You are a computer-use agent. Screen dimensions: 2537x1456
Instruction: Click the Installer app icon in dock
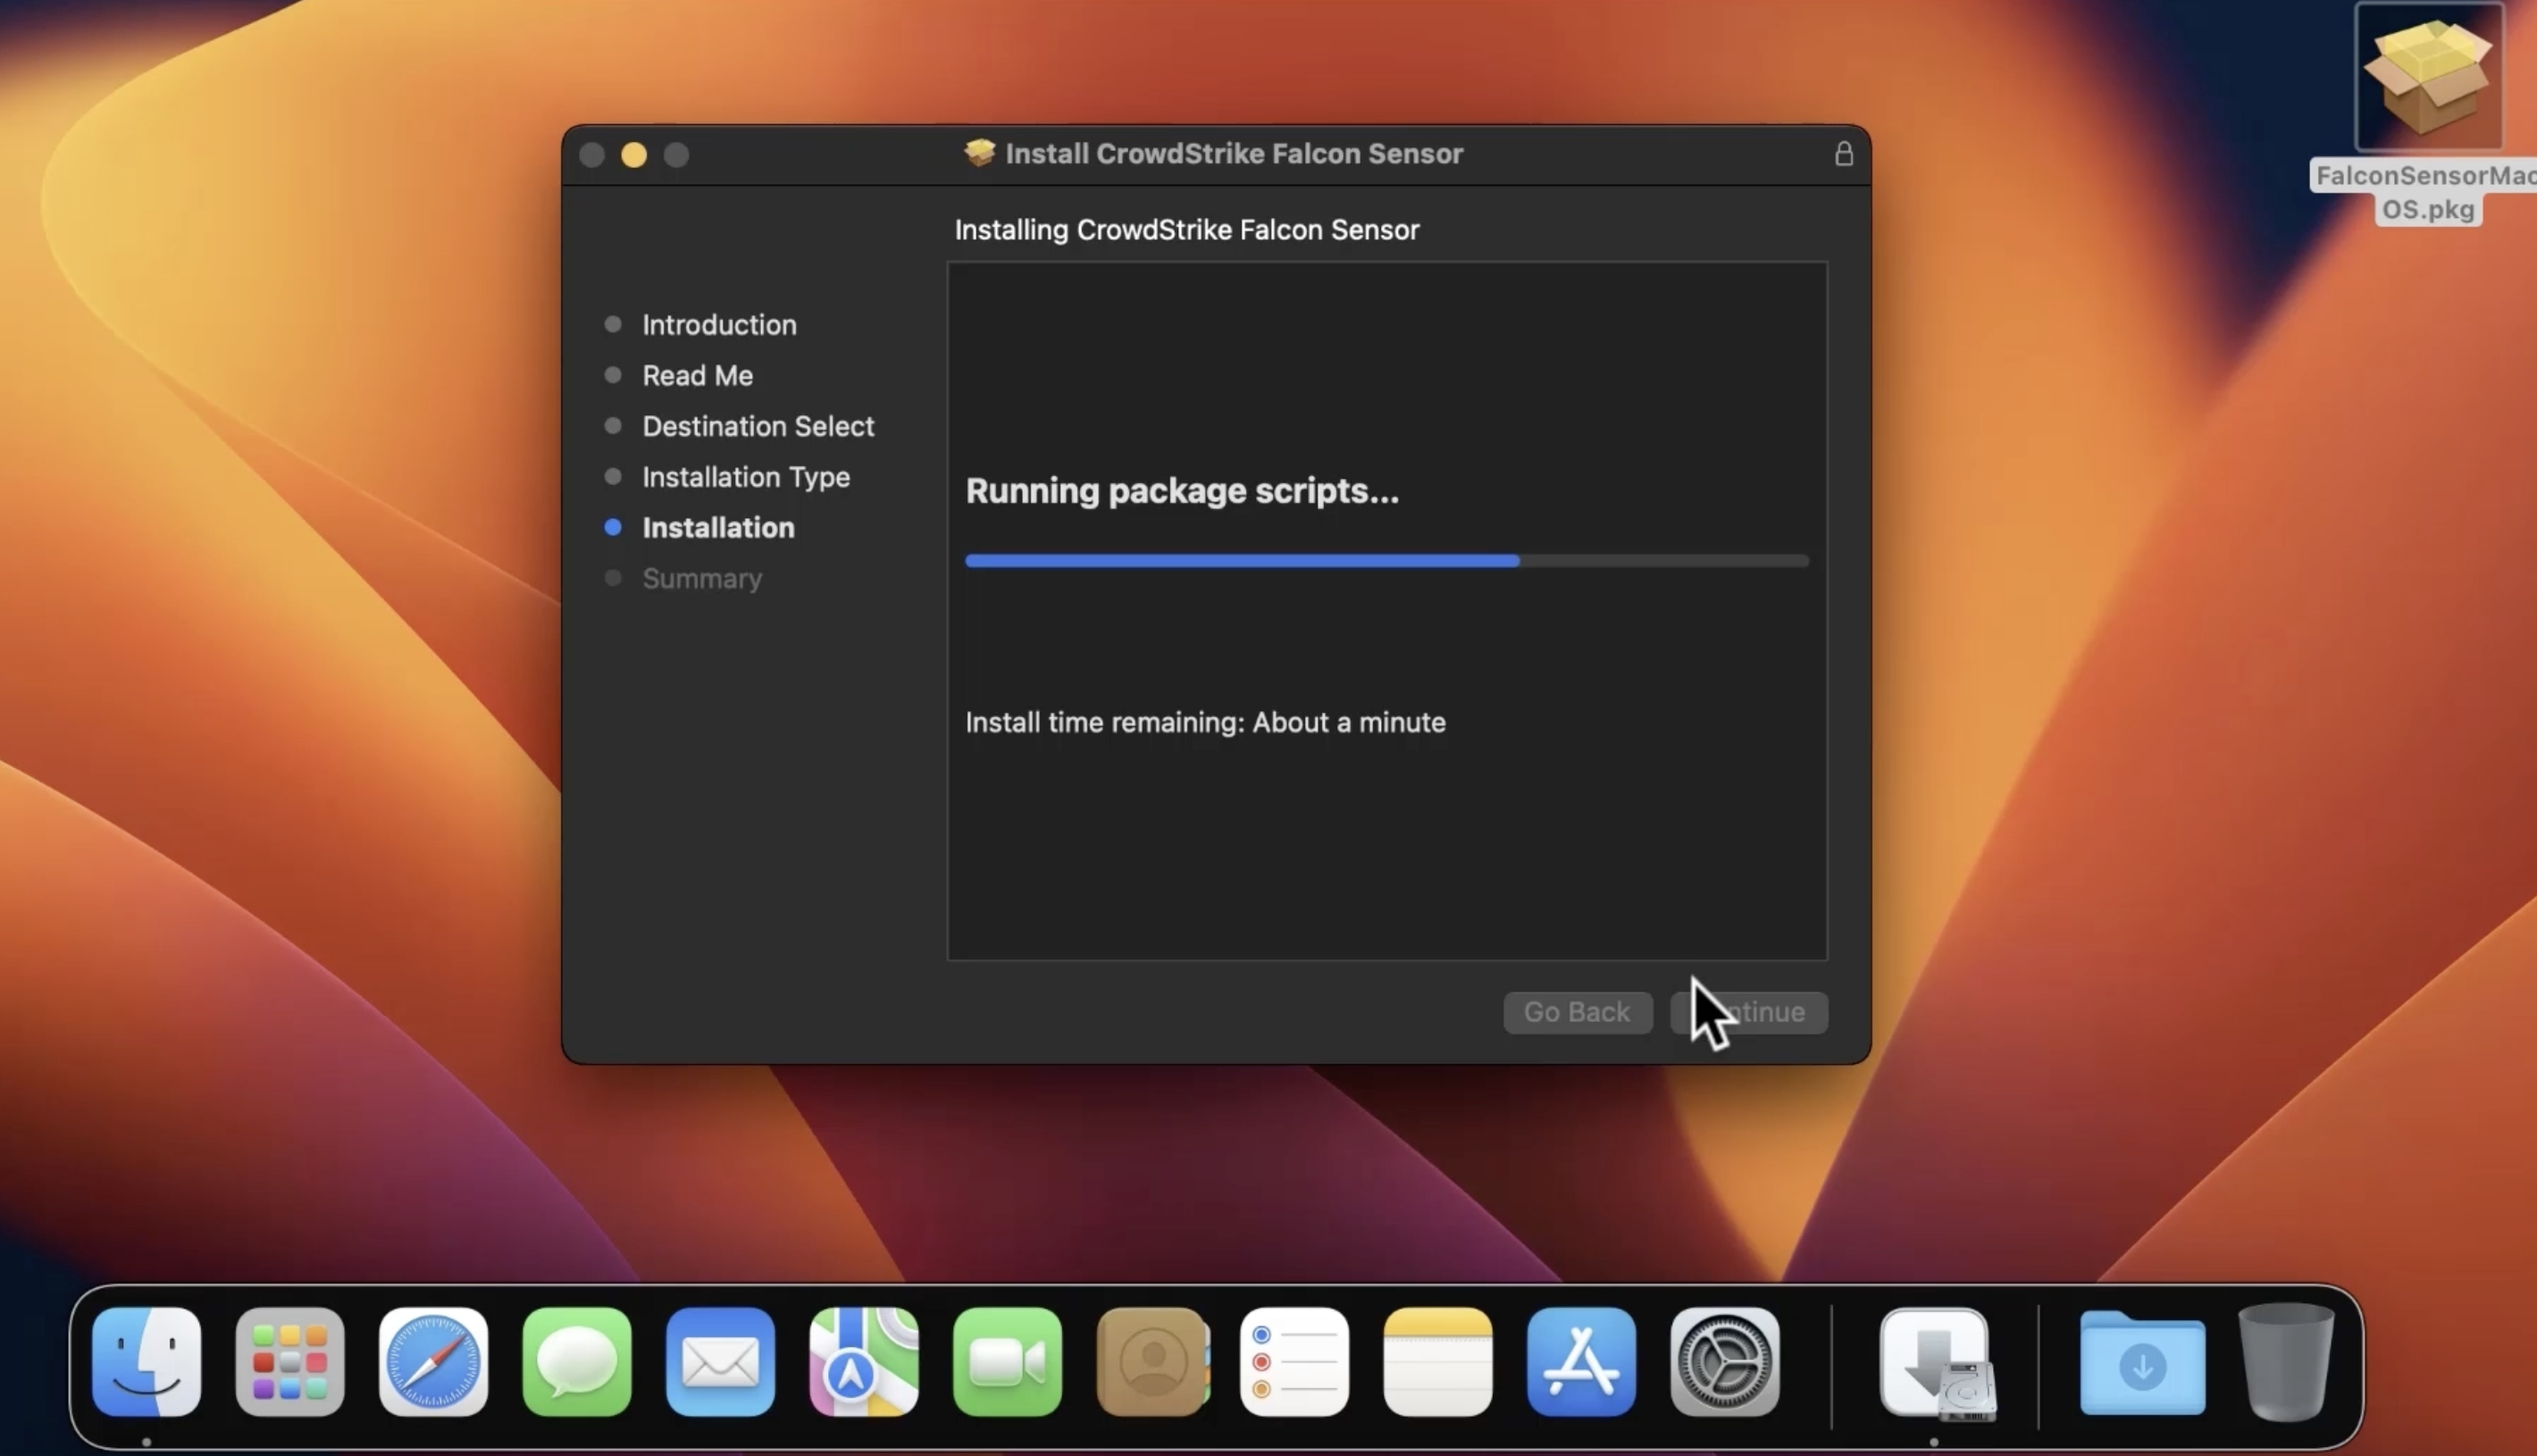[1935, 1361]
